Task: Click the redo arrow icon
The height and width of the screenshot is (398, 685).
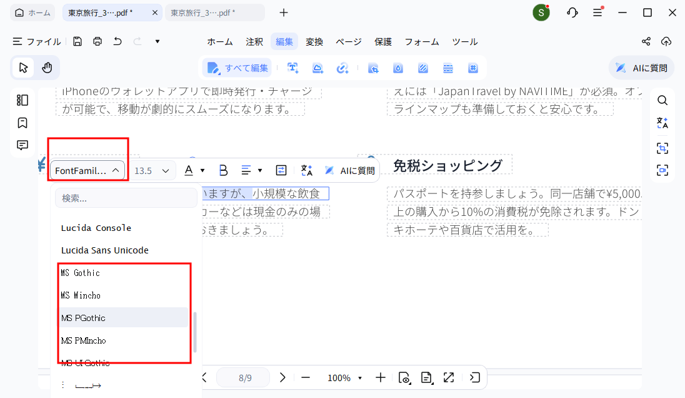Action: [137, 41]
